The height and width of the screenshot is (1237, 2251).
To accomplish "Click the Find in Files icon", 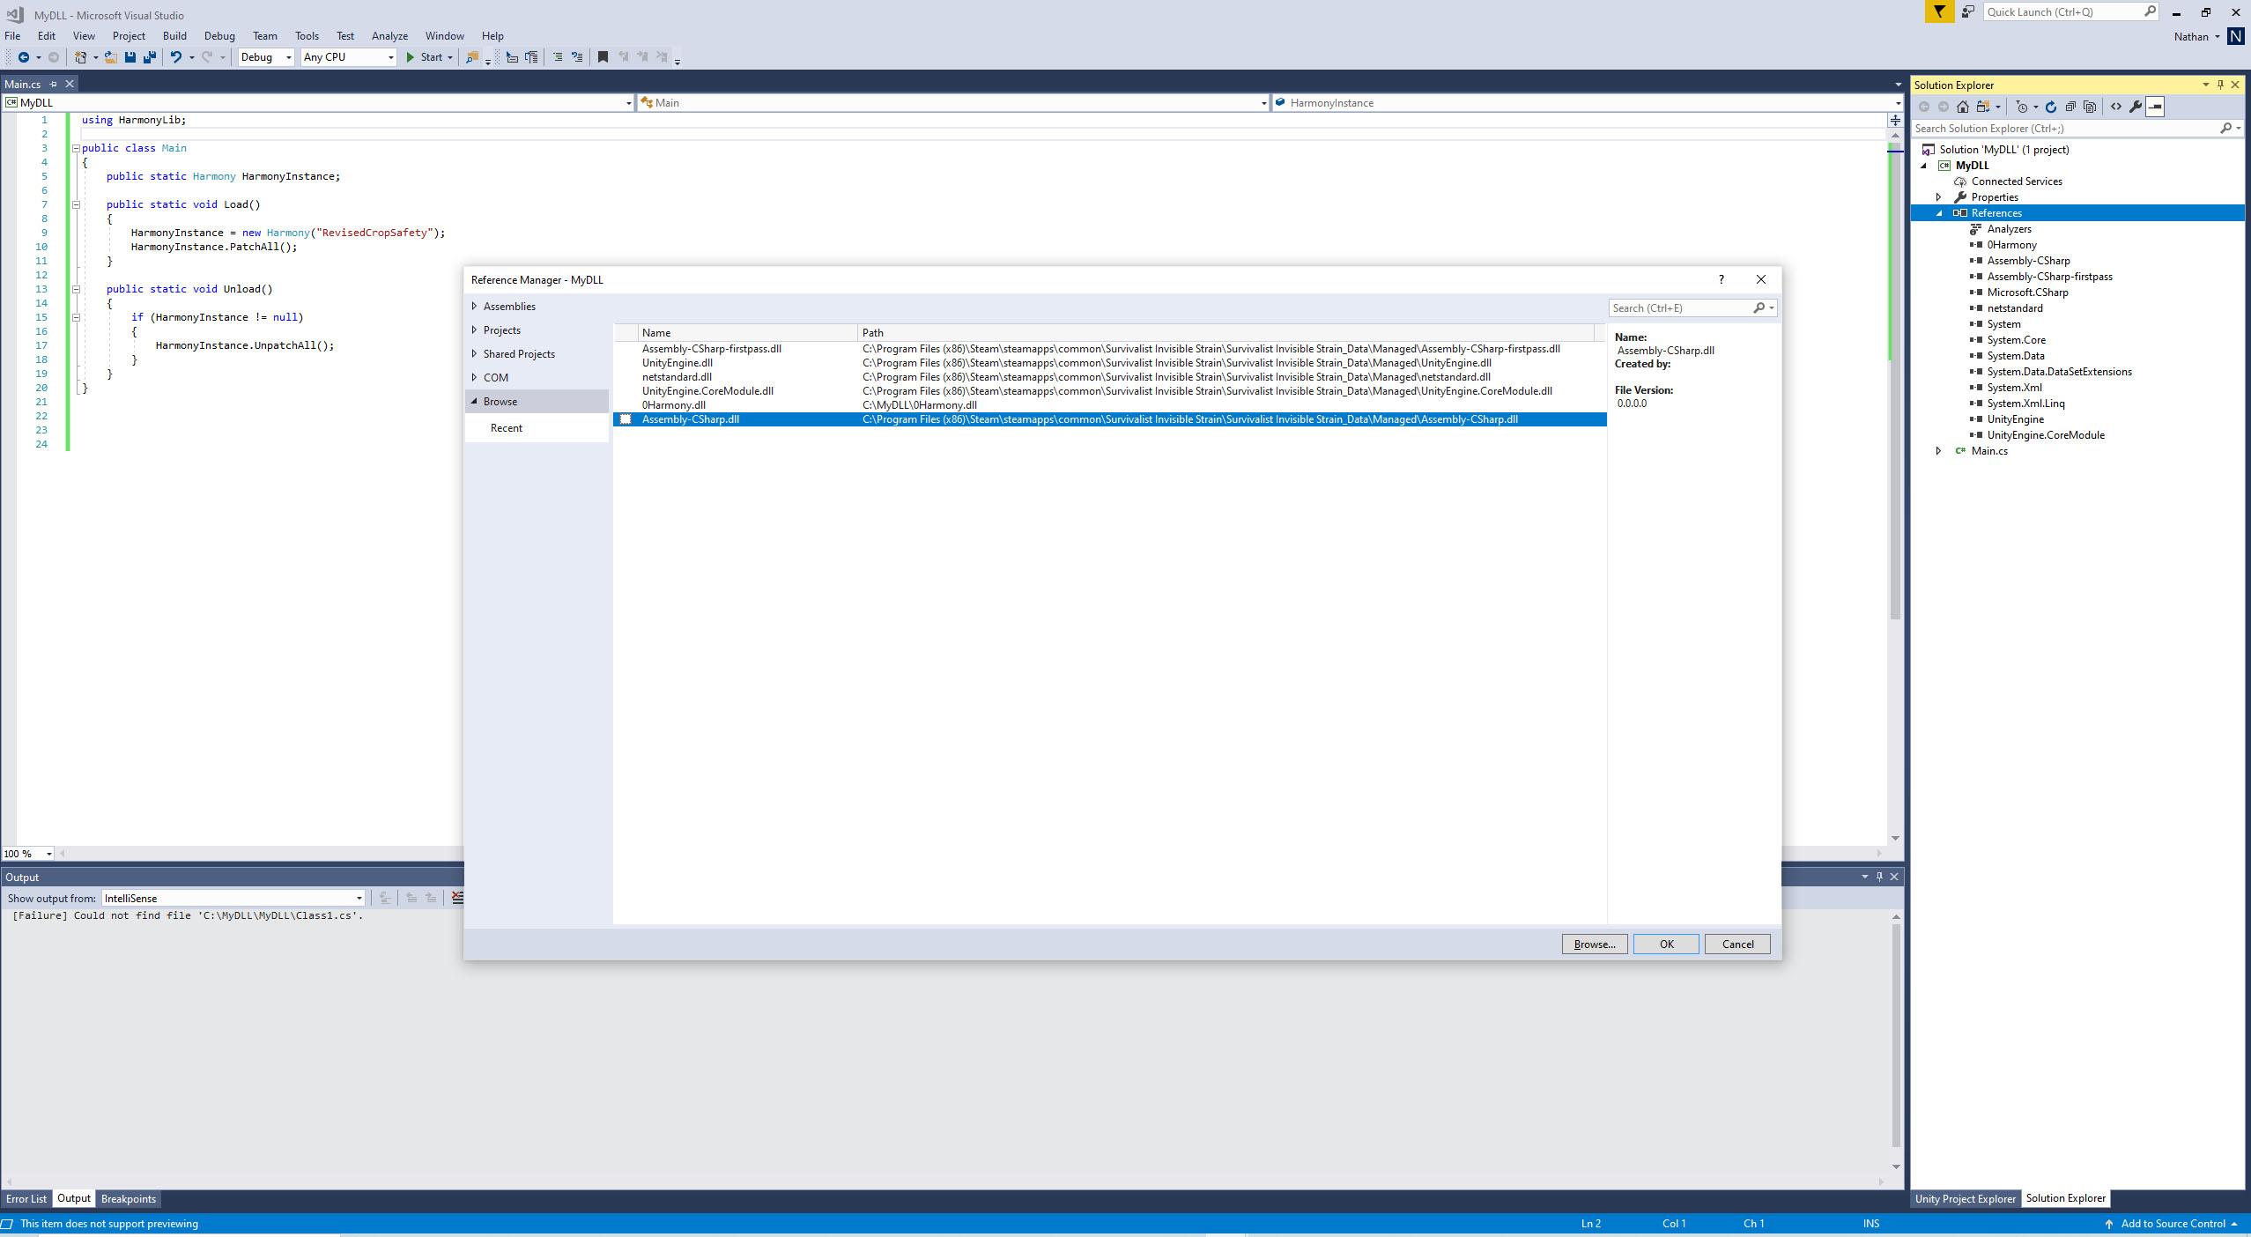I will pyautogui.click(x=472, y=57).
